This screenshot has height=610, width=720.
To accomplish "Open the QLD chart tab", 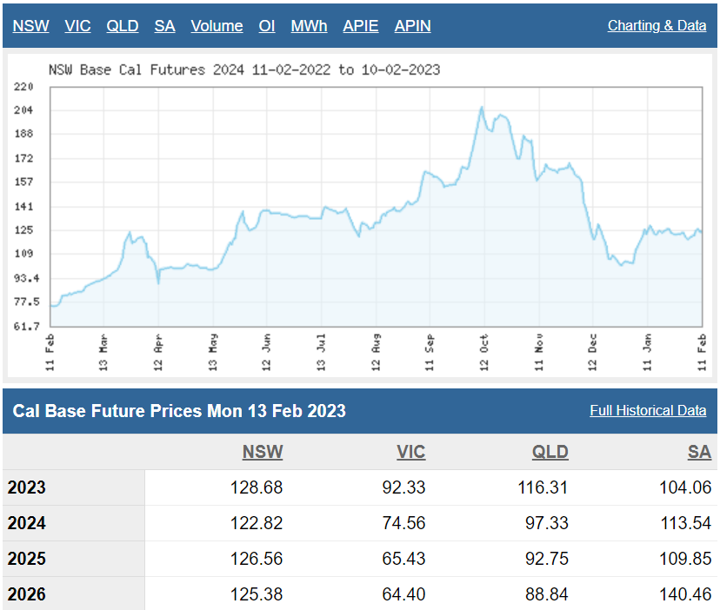I will tap(123, 26).
